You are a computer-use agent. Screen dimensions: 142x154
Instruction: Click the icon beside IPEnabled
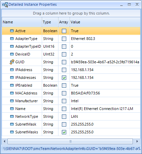(12, 85)
